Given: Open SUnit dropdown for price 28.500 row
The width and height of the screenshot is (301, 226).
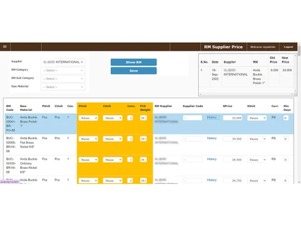Looking at the screenshot, I should 257,160.
